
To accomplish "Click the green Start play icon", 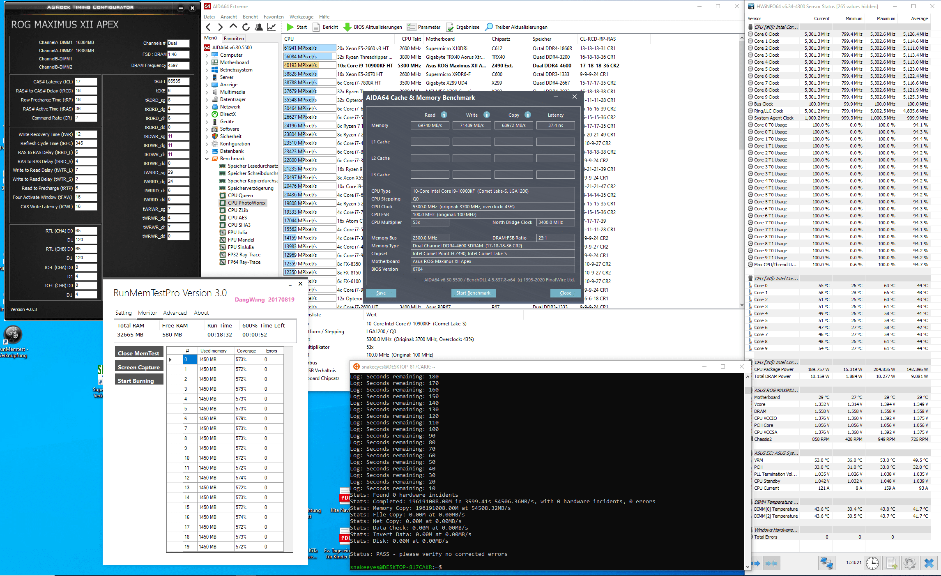I will click(290, 27).
